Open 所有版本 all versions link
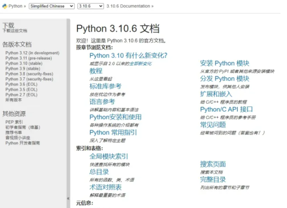Image resolution: width=287 pixels, height=208 pixels. (14, 100)
